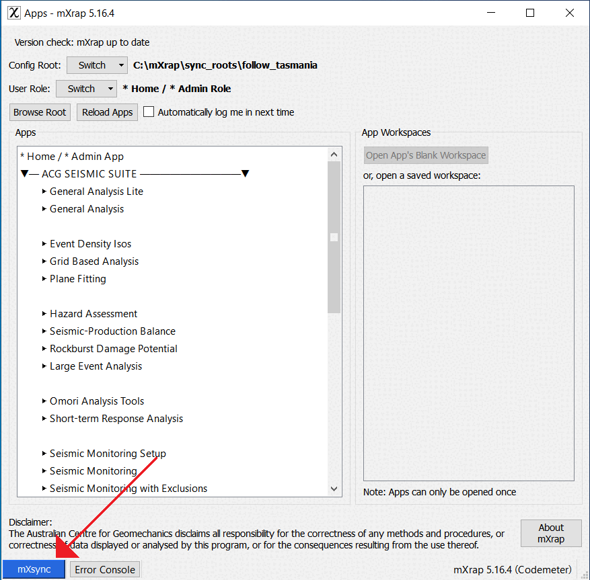590x580 pixels.
Task: Click Open App's Blank Workspace button
Action: click(426, 155)
